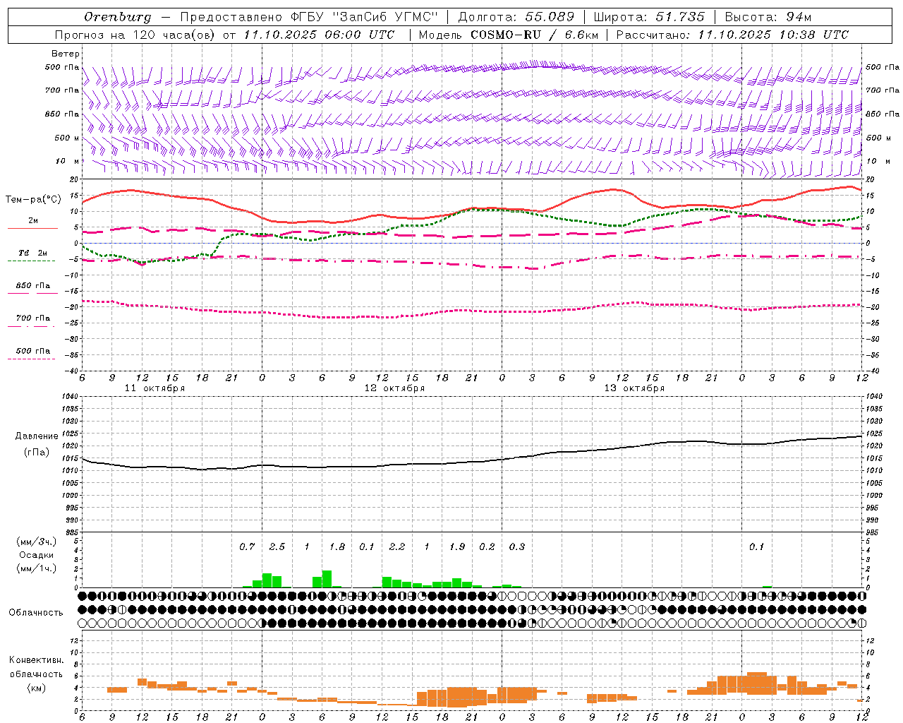Click the 'Модель COSMO-RU / 6.6км' label
The height and width of the screenshot is (723, 903).
(509, 35)
